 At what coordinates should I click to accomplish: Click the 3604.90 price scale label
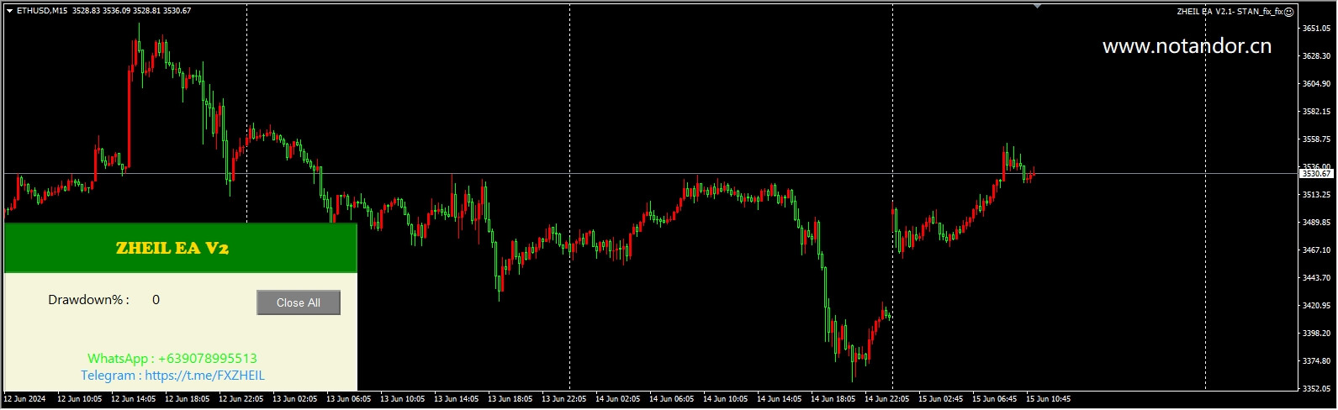[x=1316, y=84]
